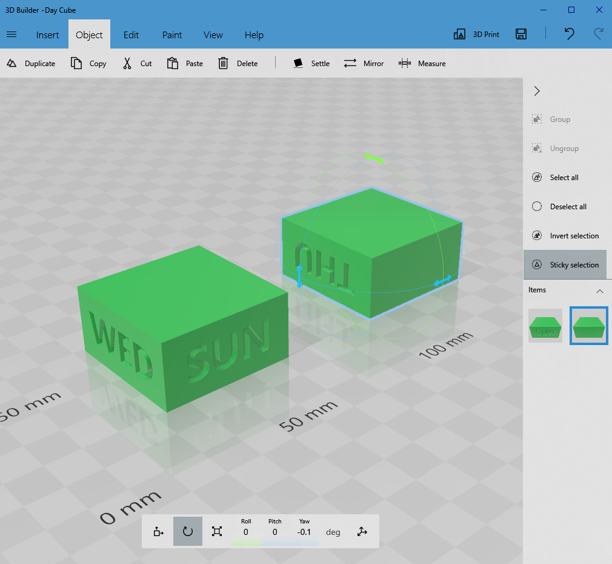
Task: Open the hamburger menu
Action: [12, 35]
